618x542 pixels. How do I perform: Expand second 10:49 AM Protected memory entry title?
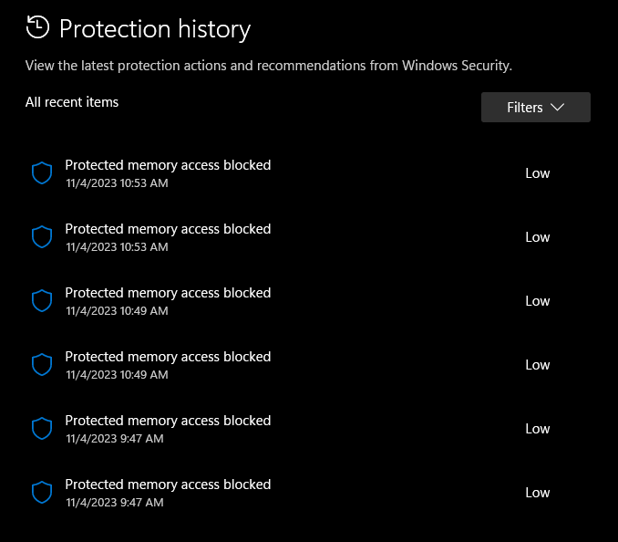tap(168, 357)
